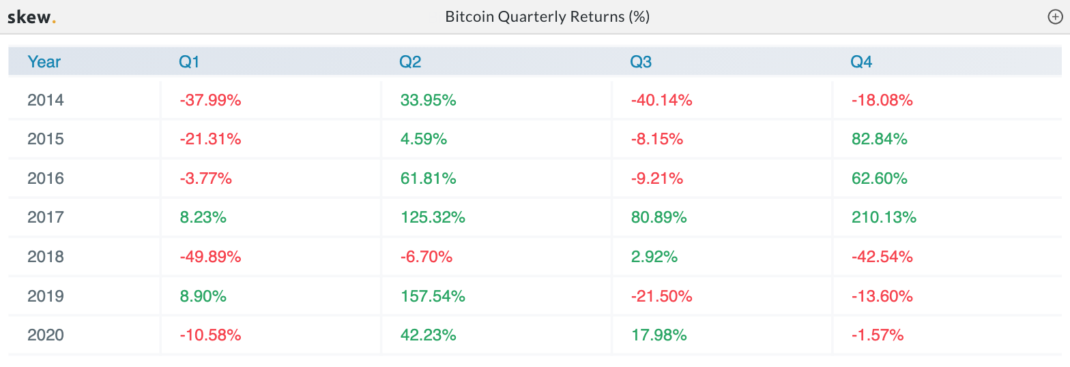Screen dimensions: 1070x367
Task: Click the 2017 row label
Action: point(46,217)
